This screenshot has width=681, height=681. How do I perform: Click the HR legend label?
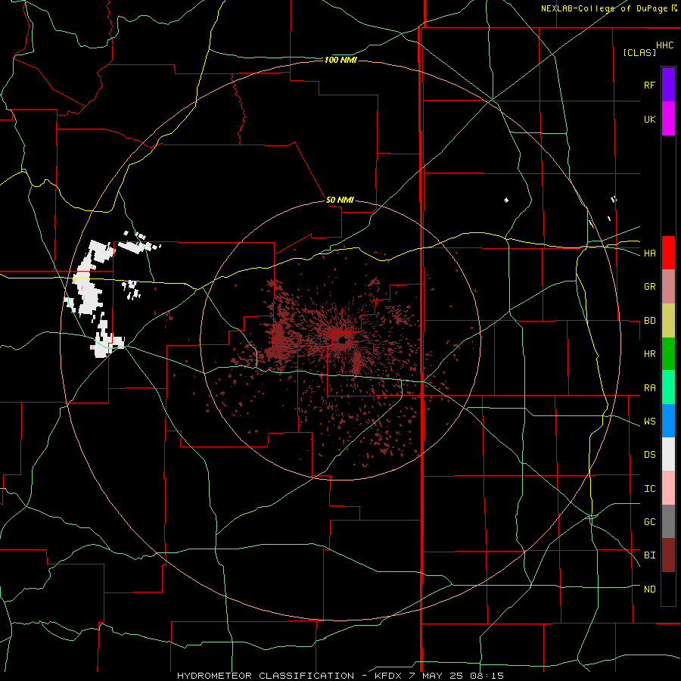(649, 354)
